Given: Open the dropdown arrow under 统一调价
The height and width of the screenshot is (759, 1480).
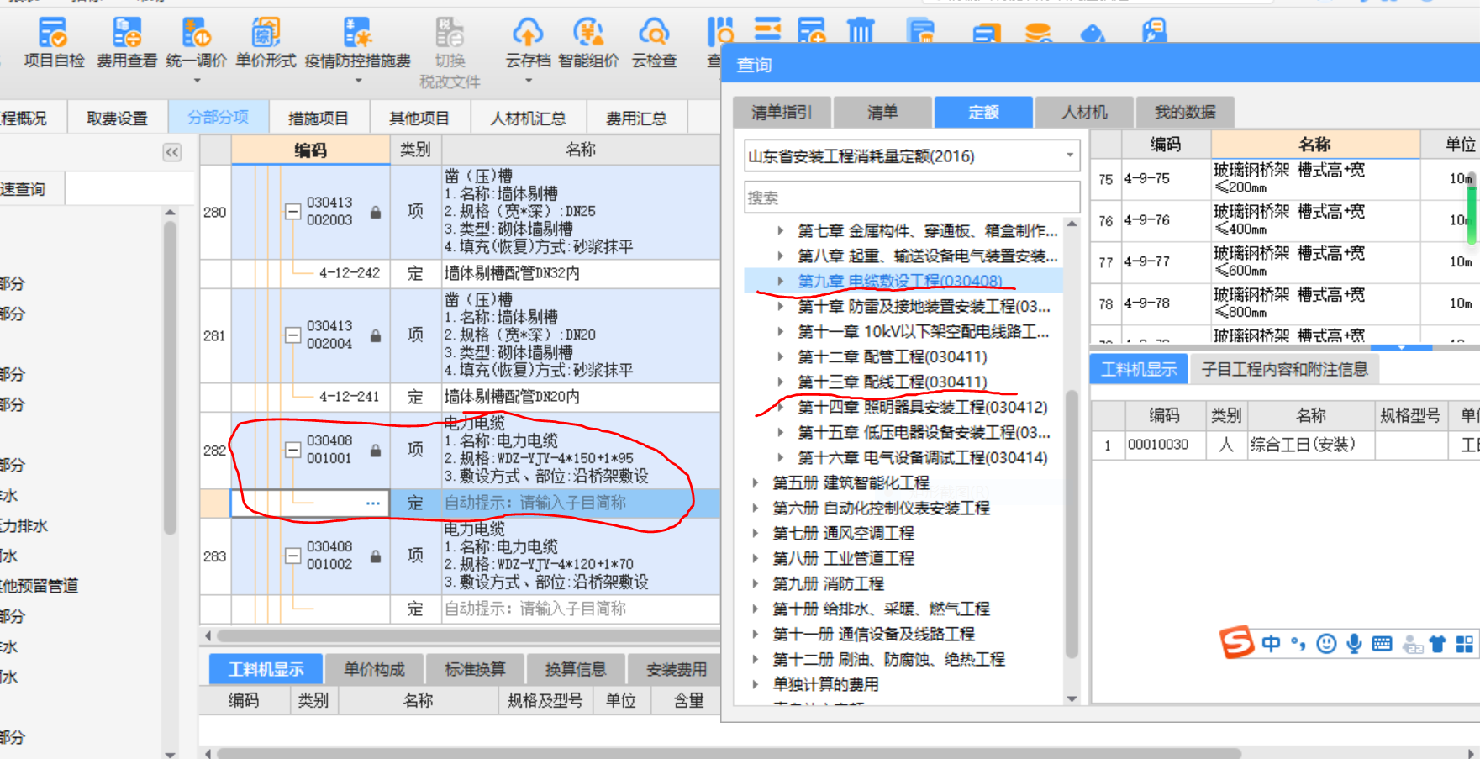Looking at the screenshot, I should click(197, 81).
